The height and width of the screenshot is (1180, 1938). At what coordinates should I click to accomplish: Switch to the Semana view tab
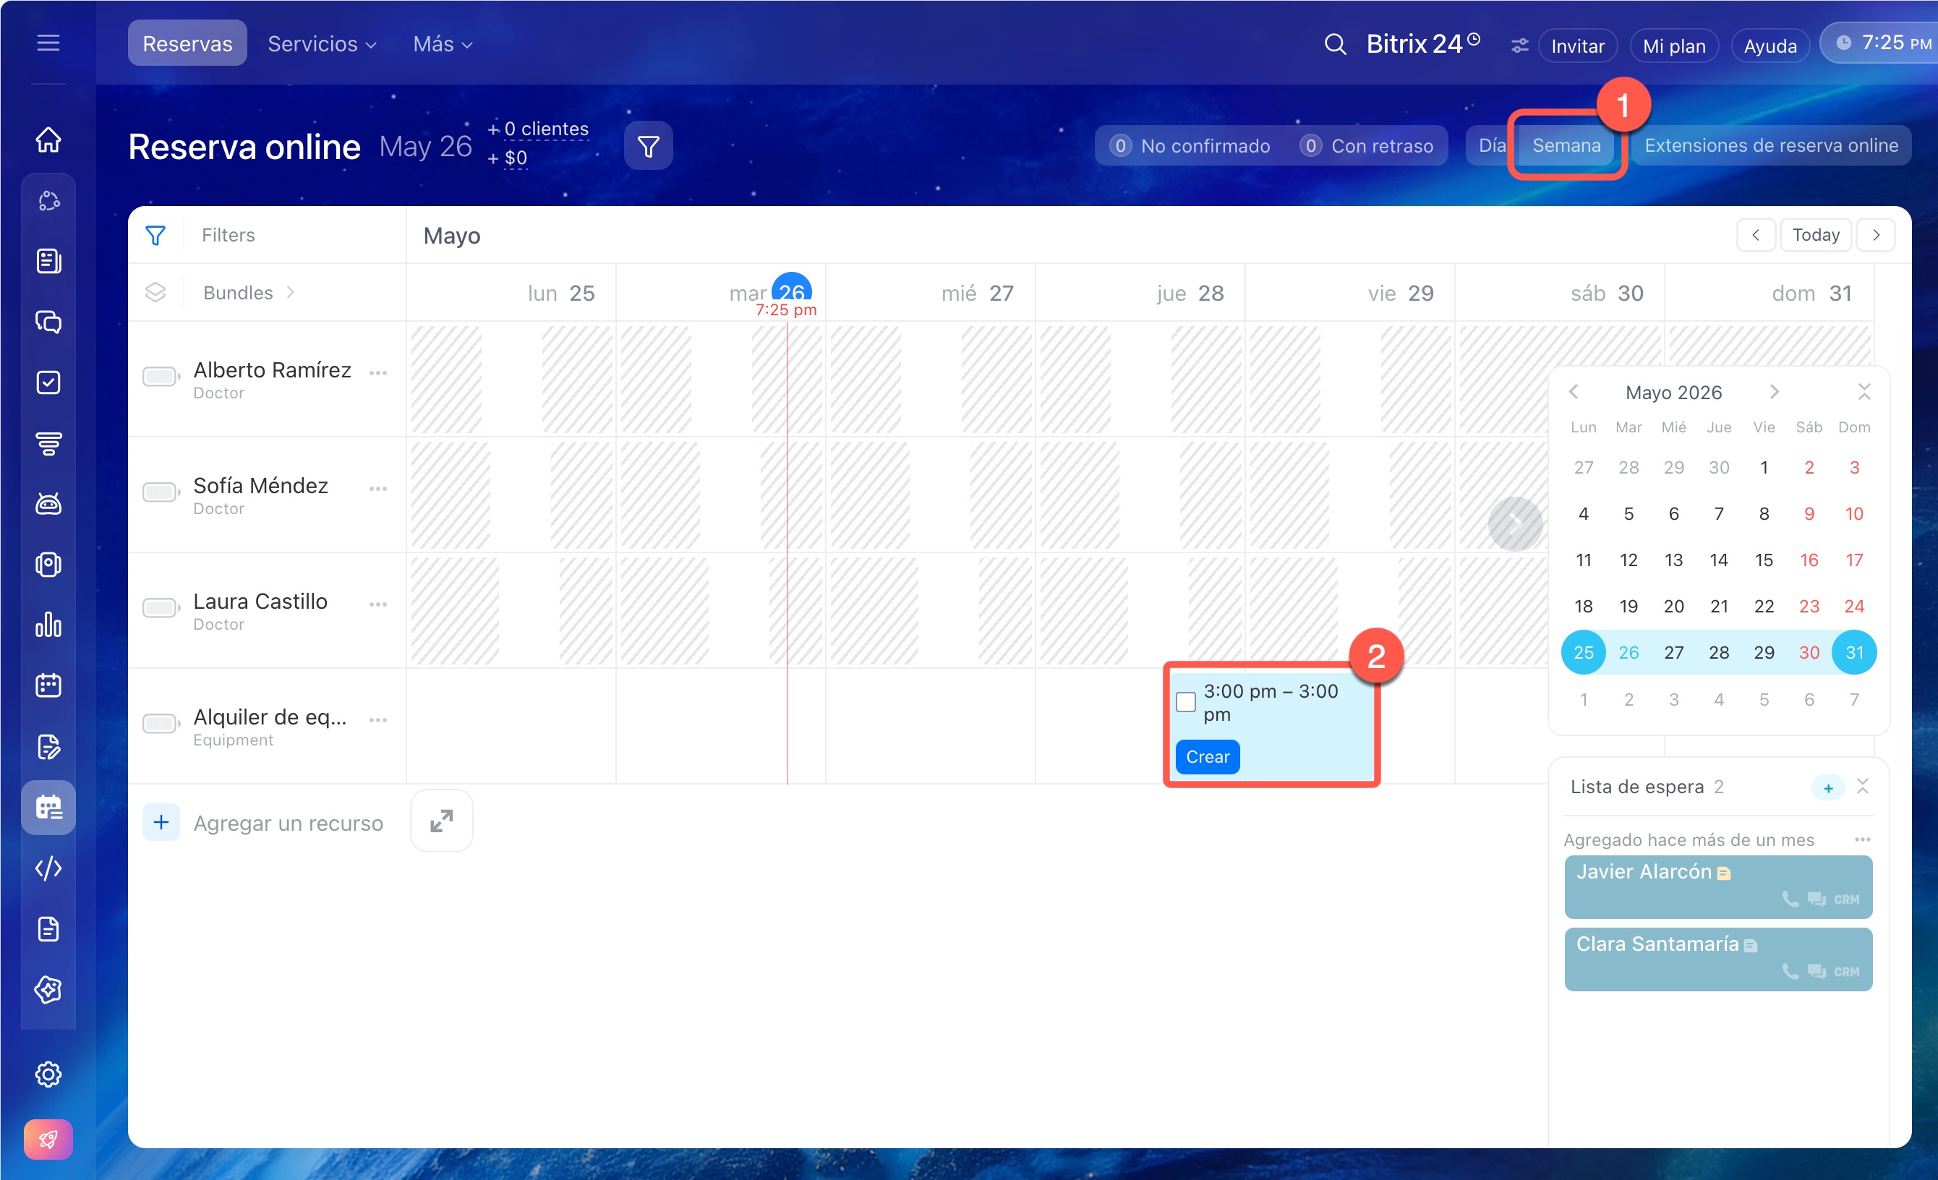tap(1566, 145)
